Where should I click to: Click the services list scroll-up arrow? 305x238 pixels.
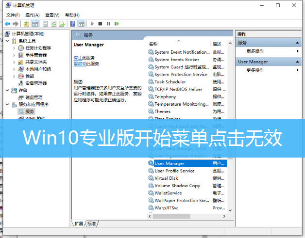coord(230,43)
